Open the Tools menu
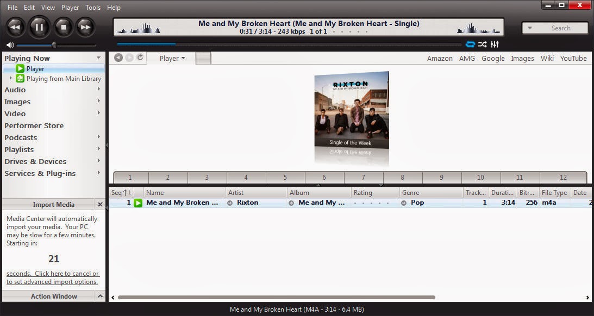 click(x=93, y=7)
